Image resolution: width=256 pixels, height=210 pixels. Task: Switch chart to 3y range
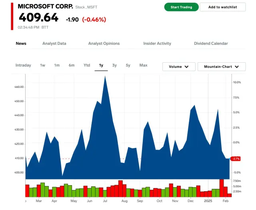tap(114, 65)
